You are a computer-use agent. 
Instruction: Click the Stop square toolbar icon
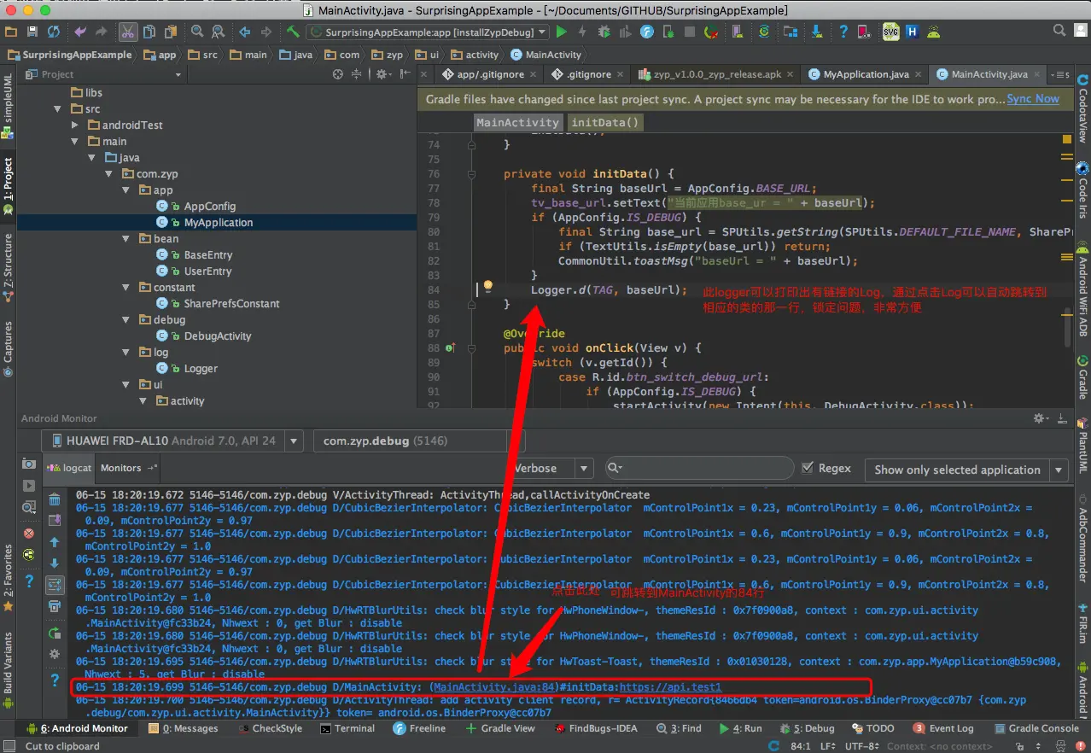click(x=690, y=32)
